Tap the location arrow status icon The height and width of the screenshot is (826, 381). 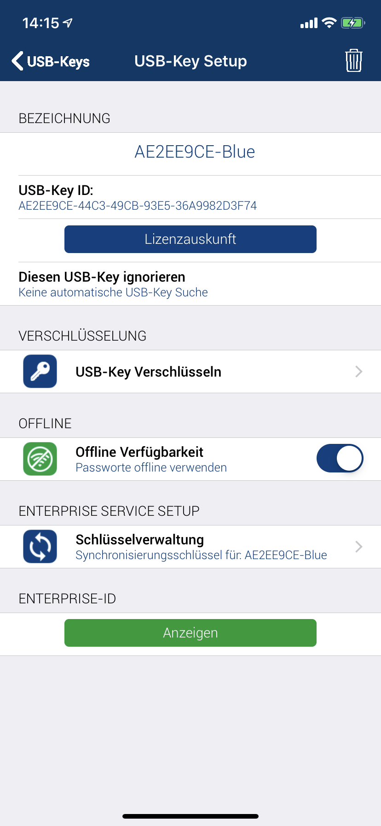(68, 23)
